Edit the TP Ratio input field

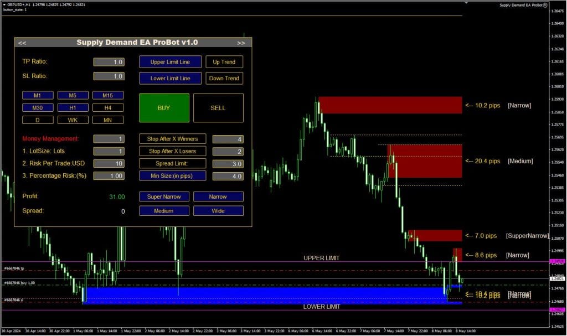109,61
